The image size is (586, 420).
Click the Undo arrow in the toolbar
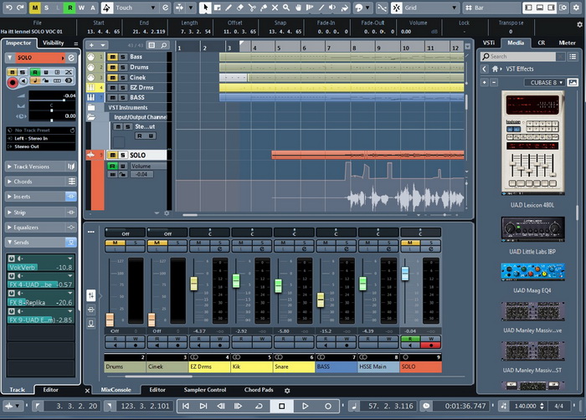point(9,8)
